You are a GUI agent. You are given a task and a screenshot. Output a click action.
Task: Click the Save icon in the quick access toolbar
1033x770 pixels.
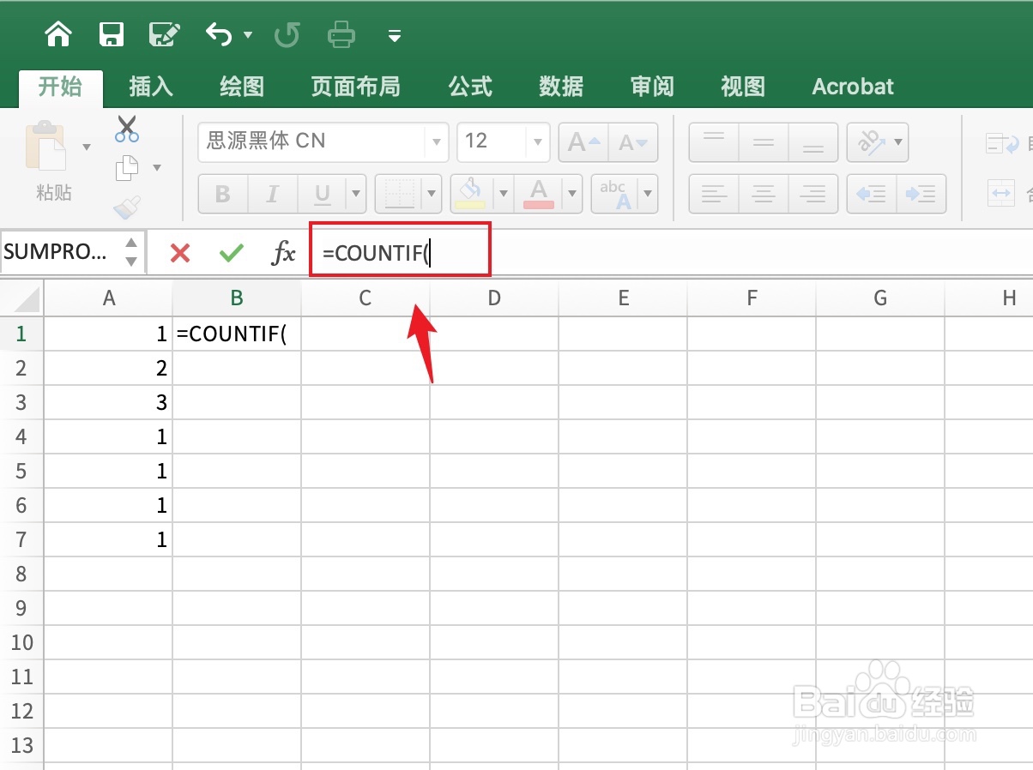[x=112, y=34]
